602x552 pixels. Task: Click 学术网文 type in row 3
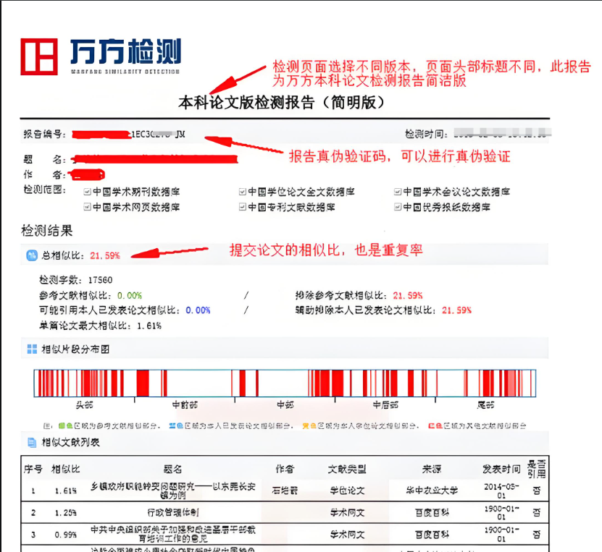point(348,535)
